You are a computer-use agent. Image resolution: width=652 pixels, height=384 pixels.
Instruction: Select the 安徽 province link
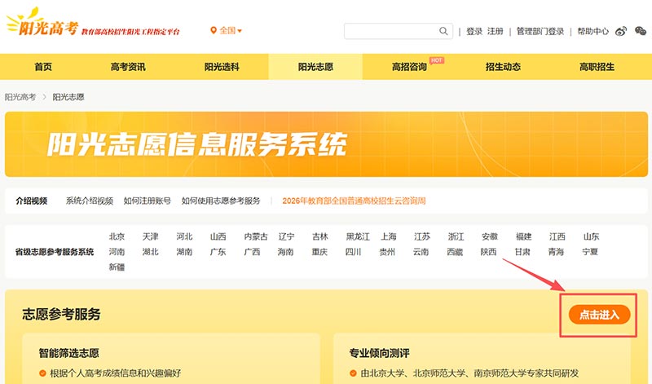(490, 236)
